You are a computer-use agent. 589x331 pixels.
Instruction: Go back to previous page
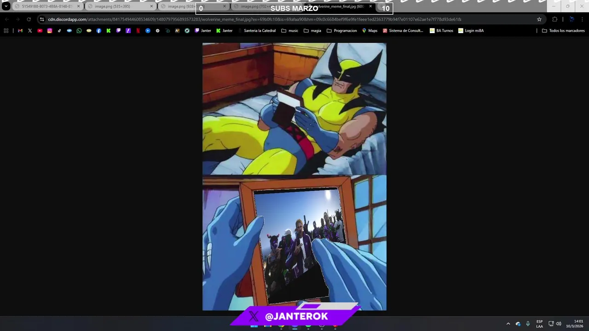click(x=6, y=19)
